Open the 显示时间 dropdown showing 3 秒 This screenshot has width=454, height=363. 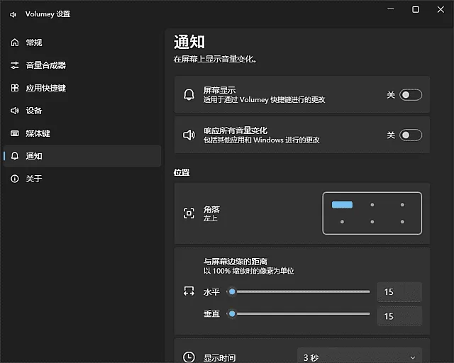click(360, 357)
